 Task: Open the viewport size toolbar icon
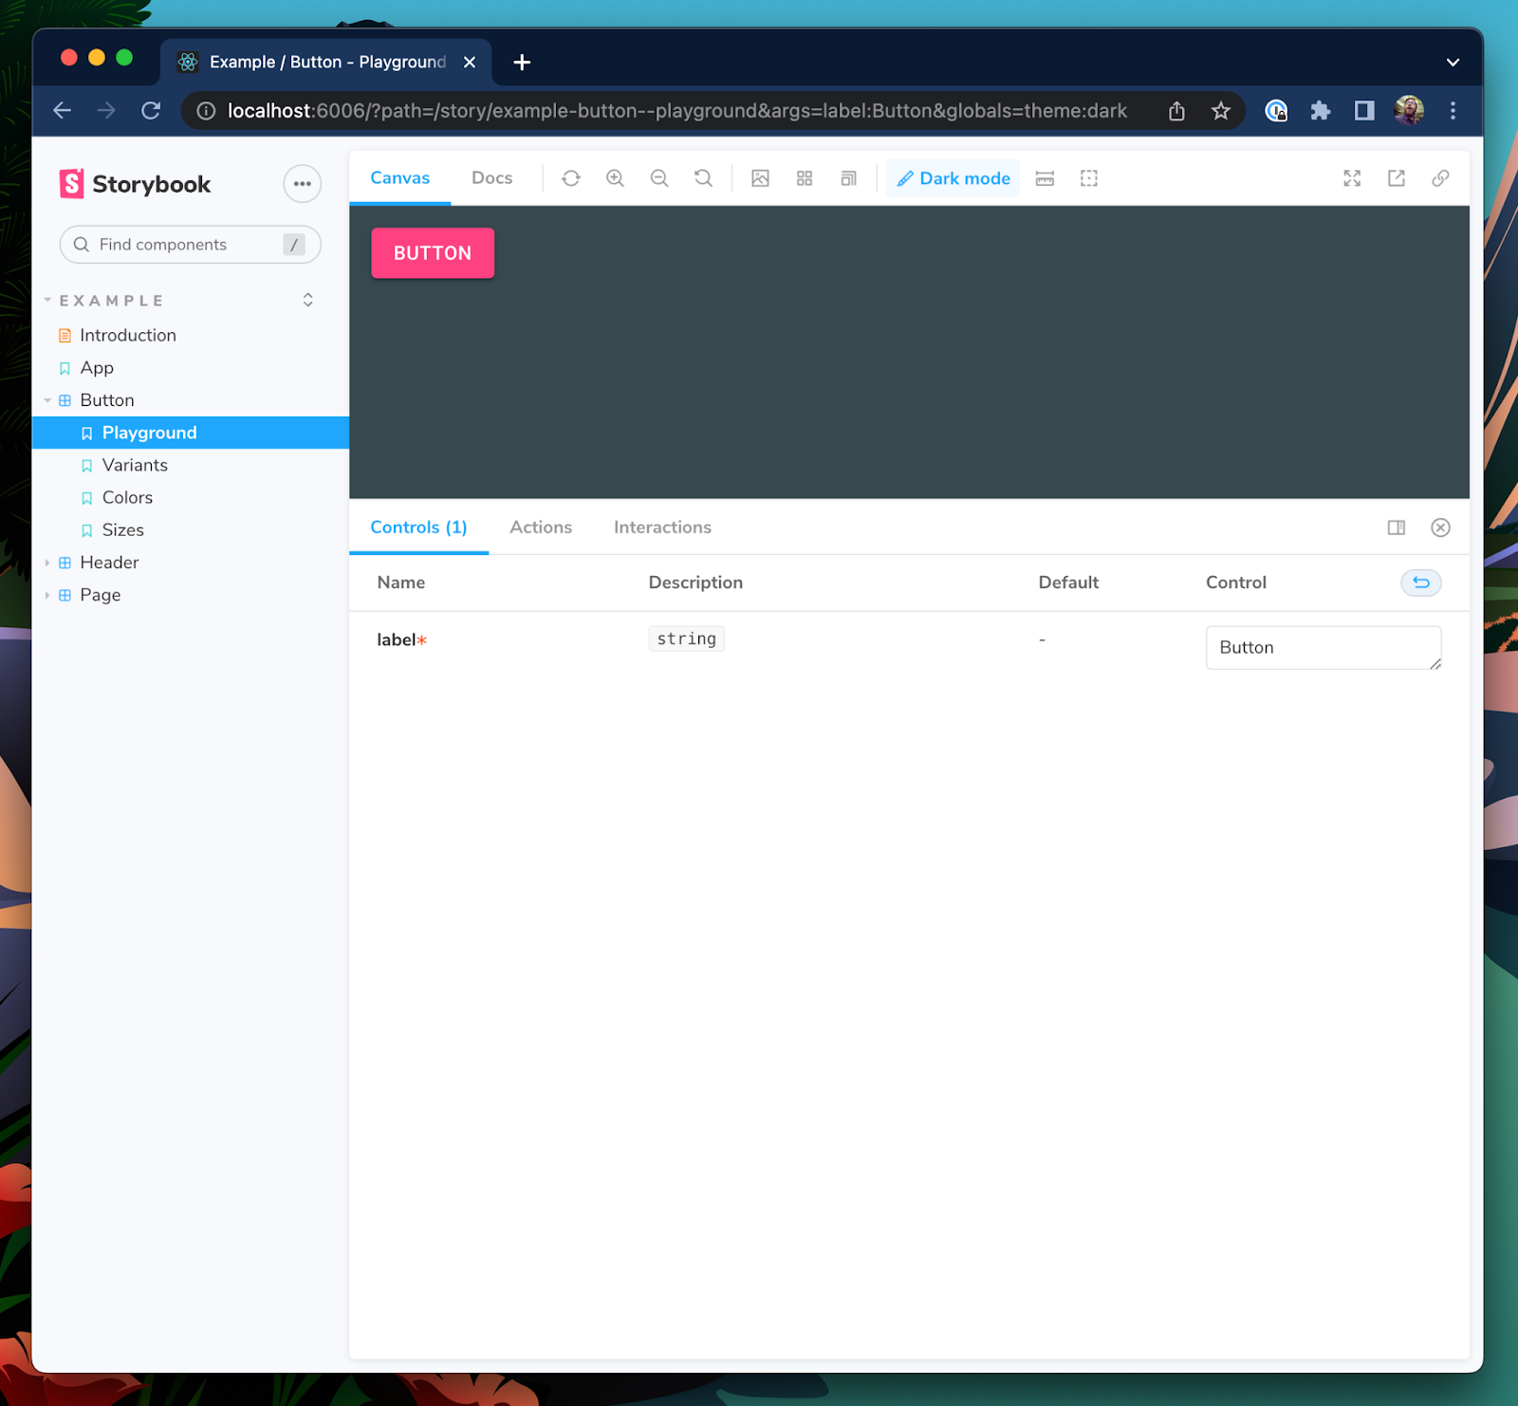[848, 178]
